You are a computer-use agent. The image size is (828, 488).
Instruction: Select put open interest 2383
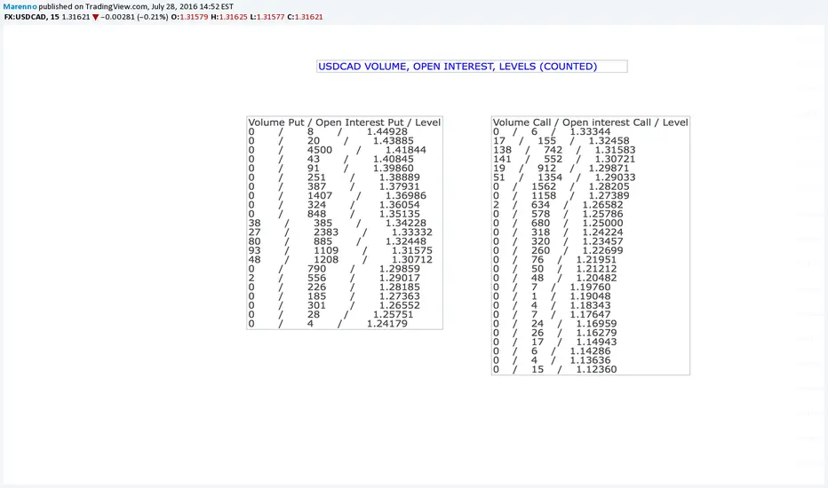[326, 232]
